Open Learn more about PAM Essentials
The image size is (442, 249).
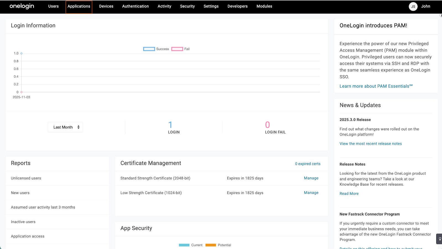[376, 86]
